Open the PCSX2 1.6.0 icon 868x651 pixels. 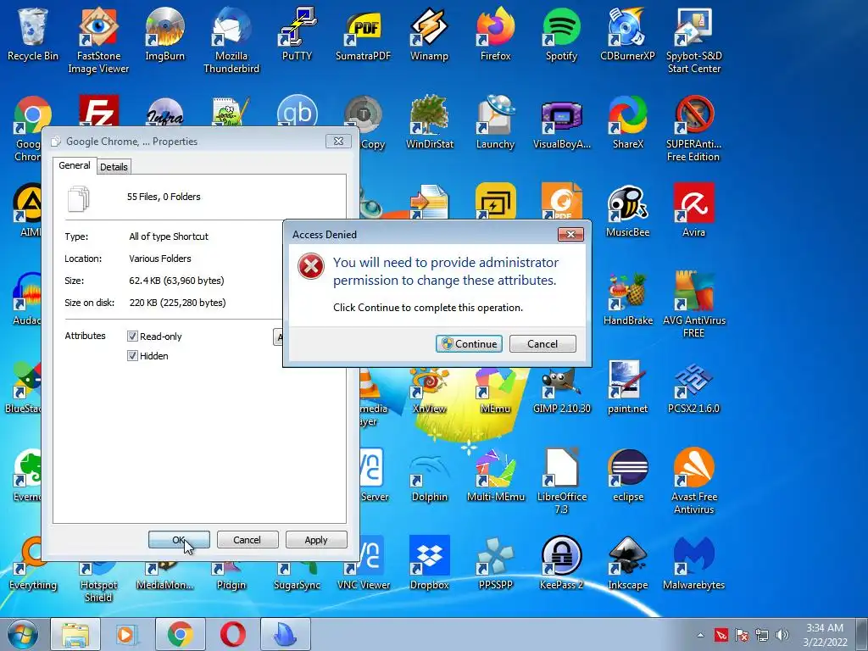coord(693,387)
